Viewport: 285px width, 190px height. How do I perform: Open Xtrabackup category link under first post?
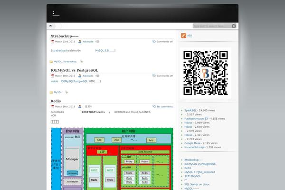tap(70, 62)
